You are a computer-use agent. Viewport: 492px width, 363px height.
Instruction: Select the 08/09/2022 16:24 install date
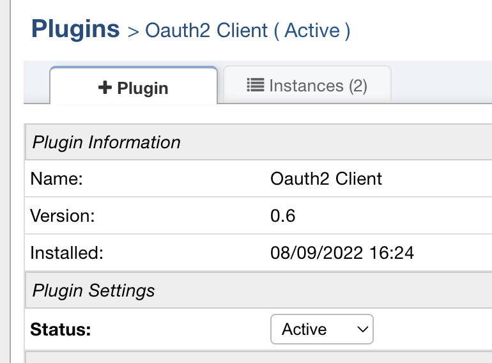(342, 253)
